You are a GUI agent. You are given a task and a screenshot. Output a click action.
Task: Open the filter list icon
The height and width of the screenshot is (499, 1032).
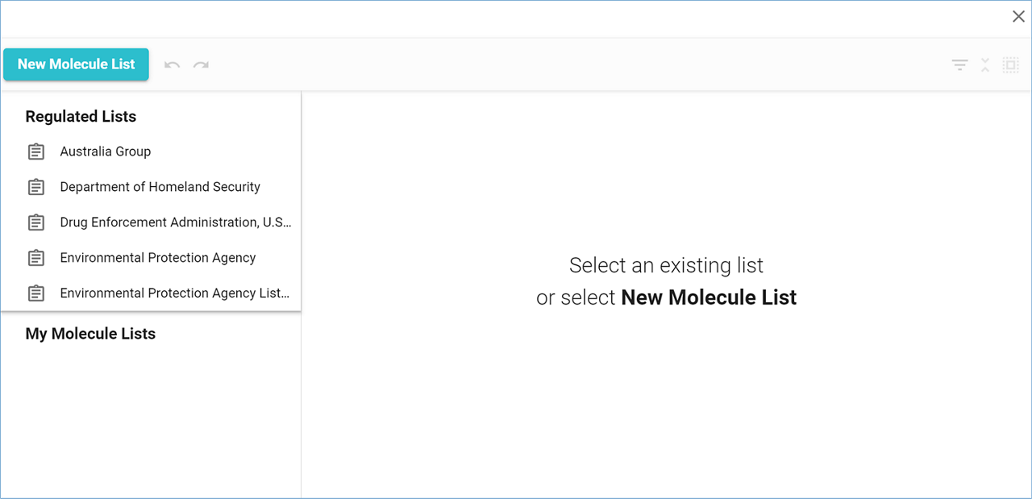pyautogui.click(x=959, y=65)
